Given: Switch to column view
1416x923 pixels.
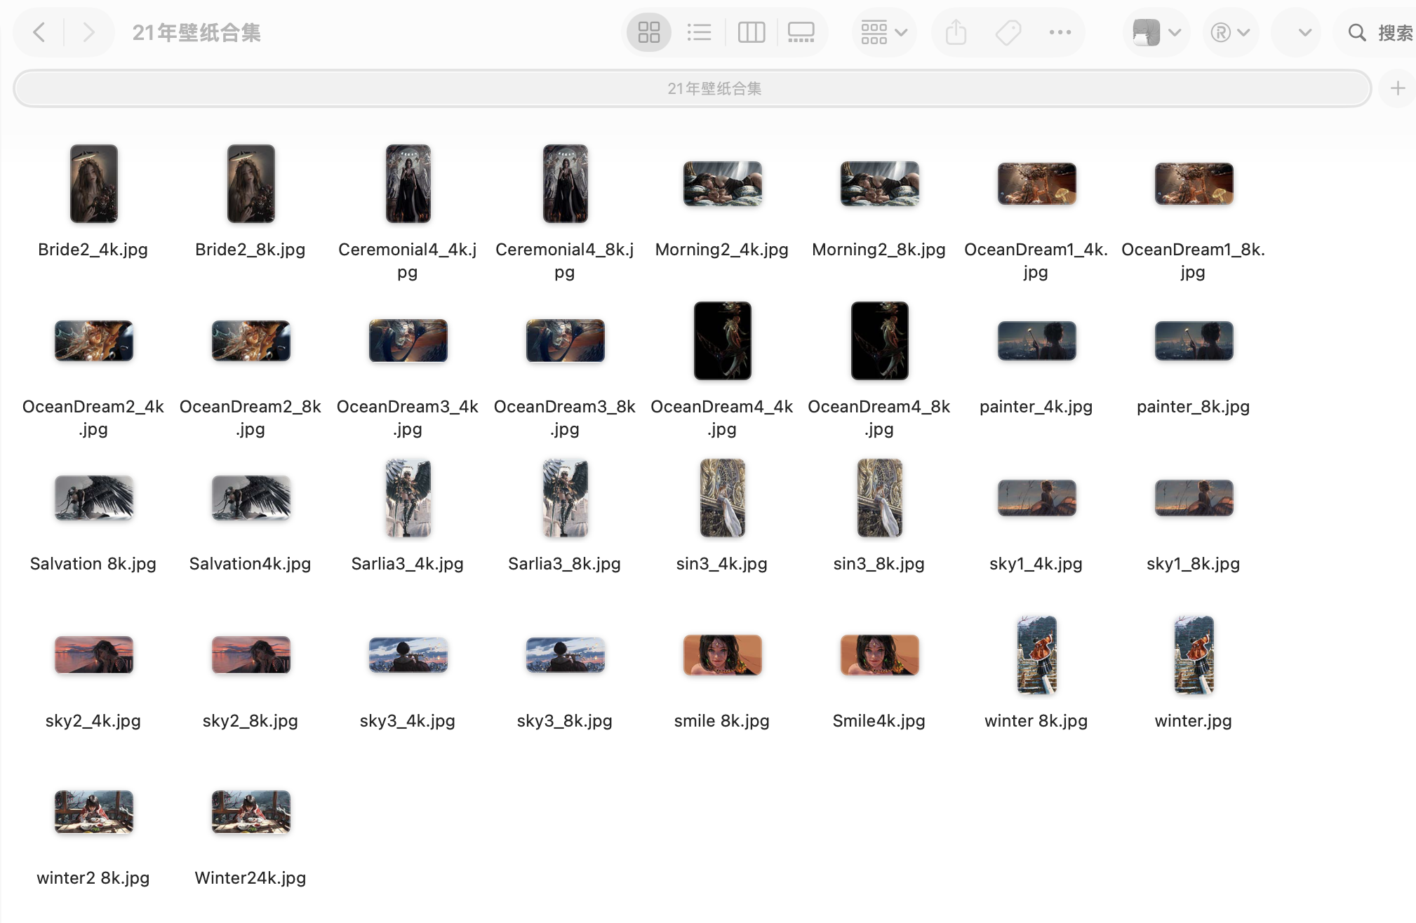Looking at the screenshot, I should tap(751, 32).
